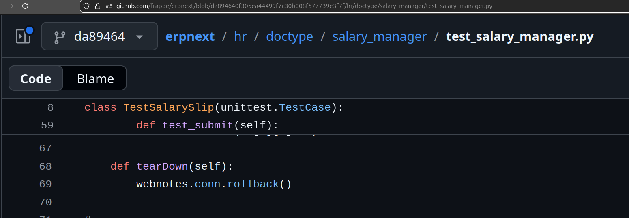Image resolution: width=629 pixels, height=218 pixels.
Task: Click the git branch icon beside da89464
Action: 60,37
